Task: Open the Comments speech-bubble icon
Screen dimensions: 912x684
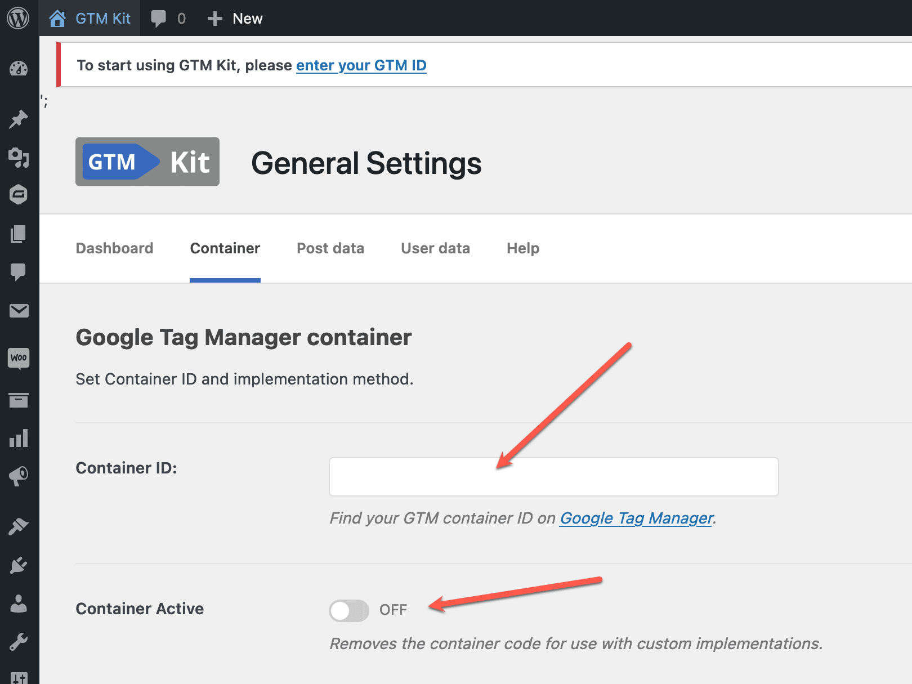Action: 19,272
